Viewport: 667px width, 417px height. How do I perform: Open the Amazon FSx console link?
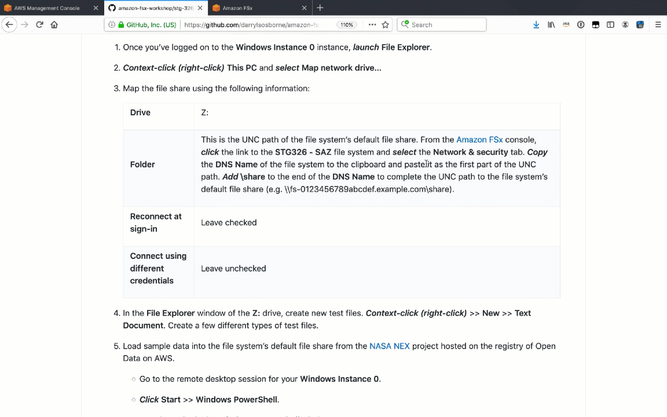coord(479,140)
